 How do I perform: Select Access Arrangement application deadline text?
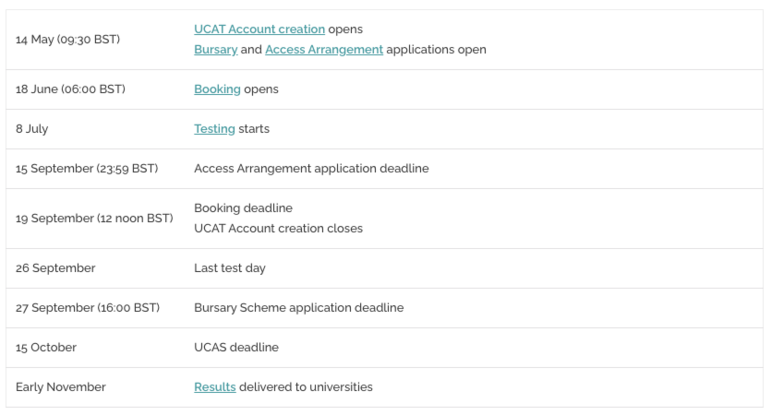[311, 169]
